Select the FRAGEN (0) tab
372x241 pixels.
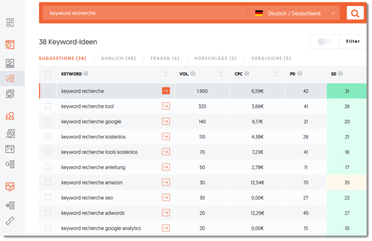point(165,58)
